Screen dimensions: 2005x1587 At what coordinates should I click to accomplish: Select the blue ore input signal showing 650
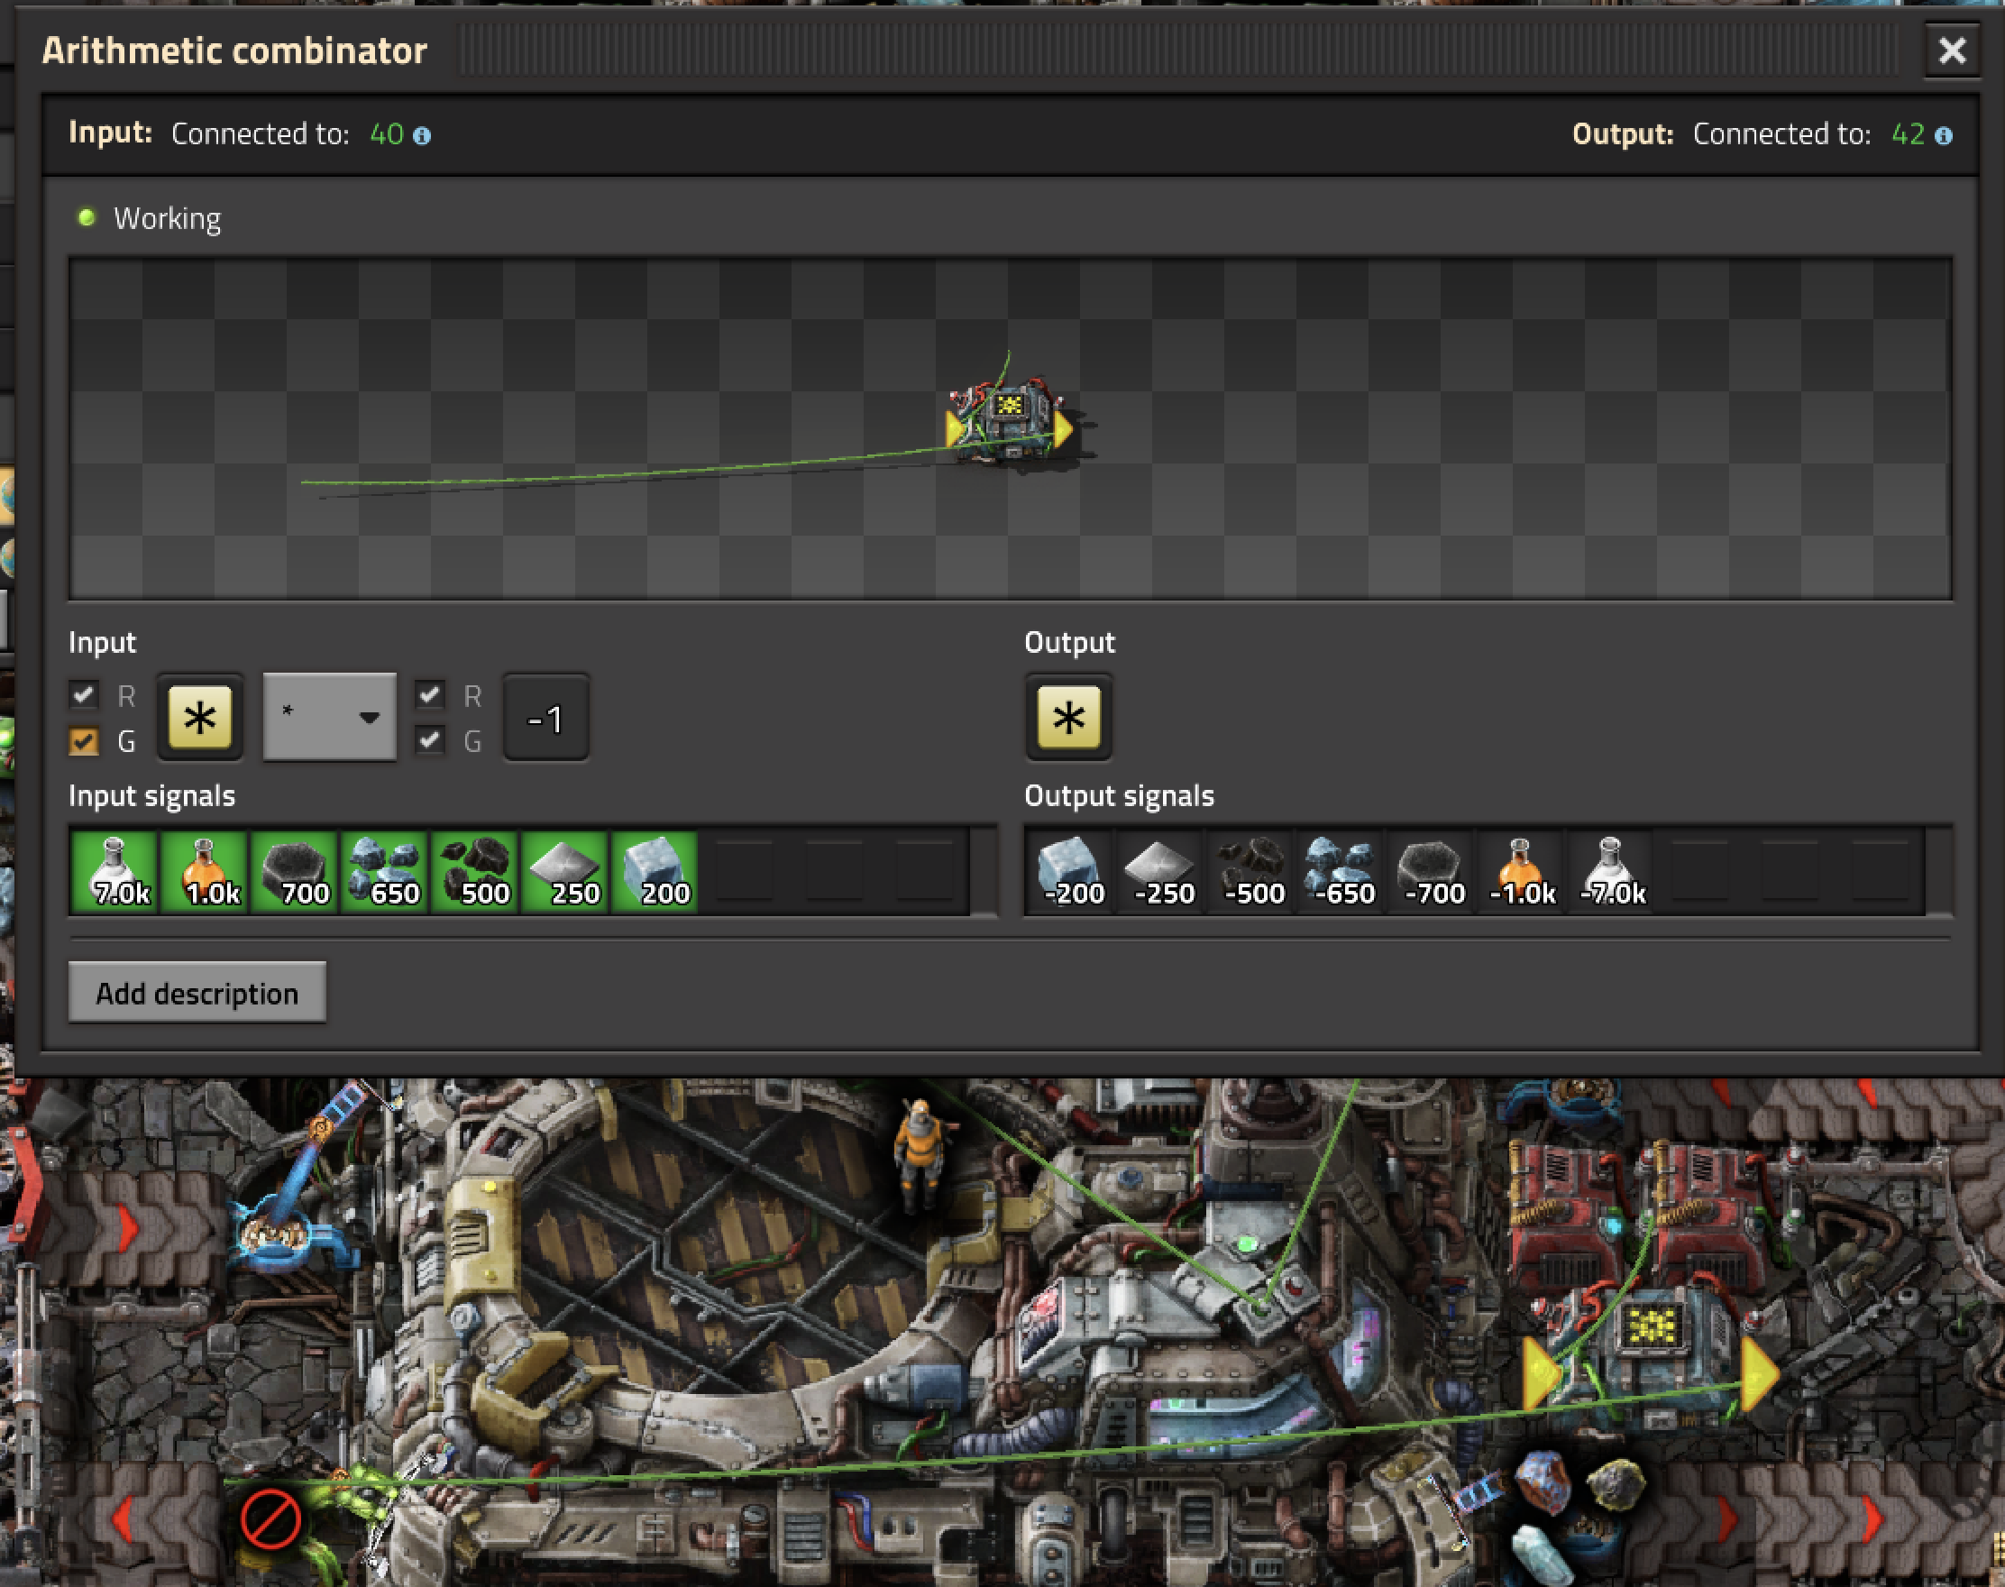(385, 872)
